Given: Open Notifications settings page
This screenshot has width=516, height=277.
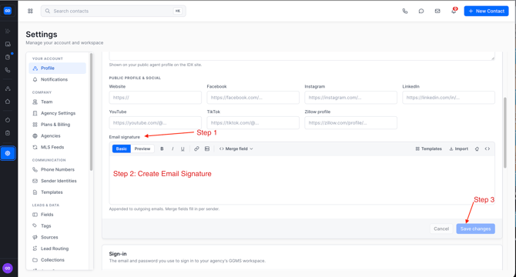Looking at the screenshot, I should point(57,79).
